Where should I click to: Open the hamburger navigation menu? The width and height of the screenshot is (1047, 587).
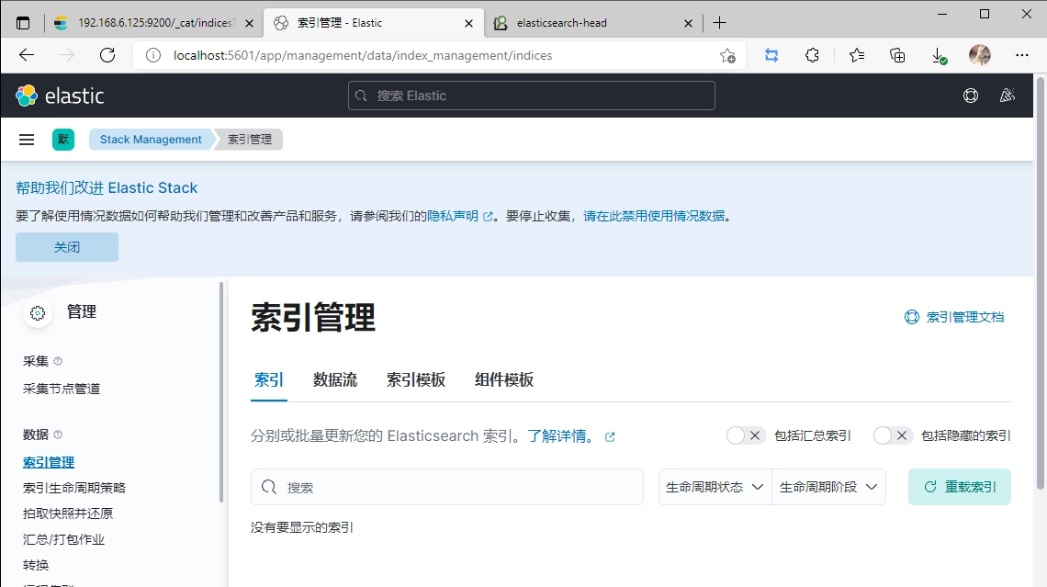click(x=27, y=140)
